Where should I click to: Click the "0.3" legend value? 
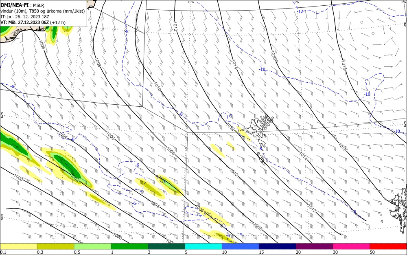[40, 252]
